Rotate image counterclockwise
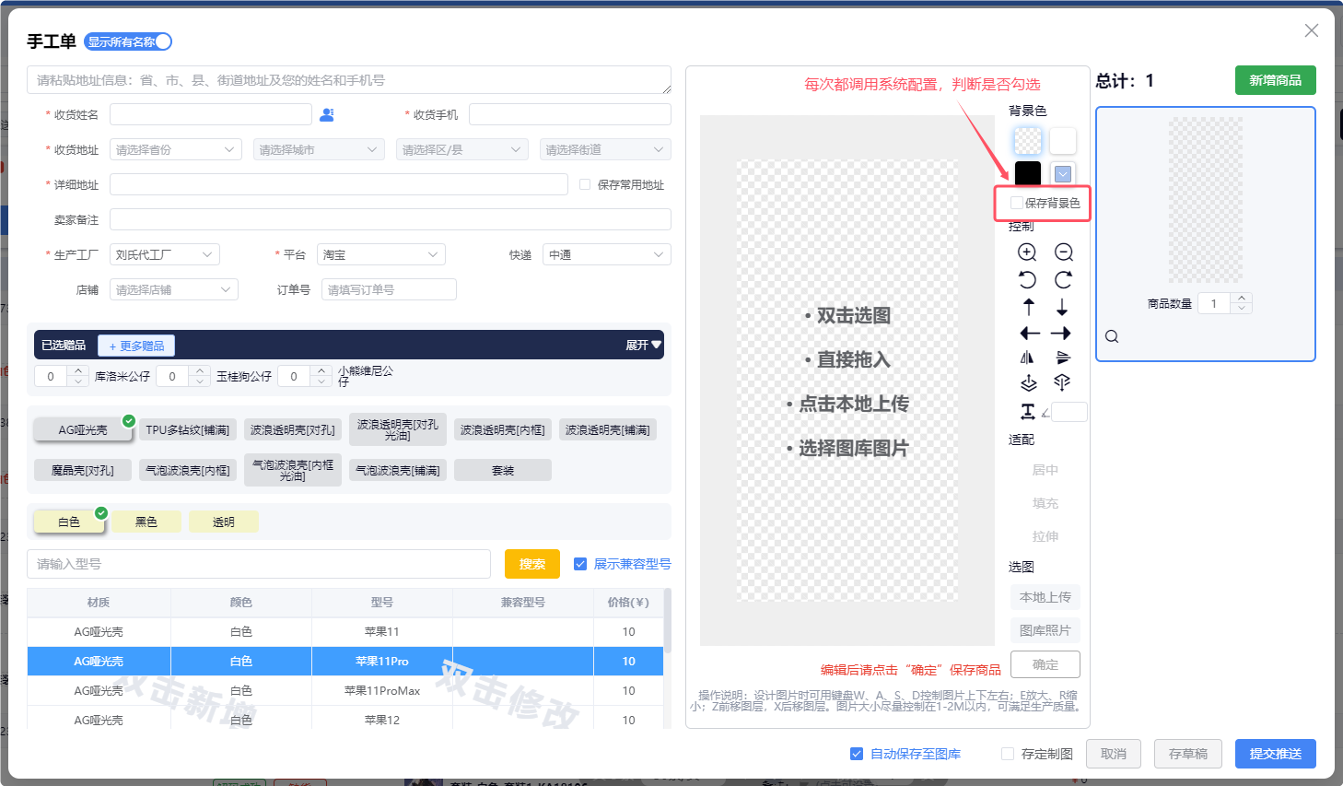This screenshot has width=1343, height=786. click(x=1027, y=280)
